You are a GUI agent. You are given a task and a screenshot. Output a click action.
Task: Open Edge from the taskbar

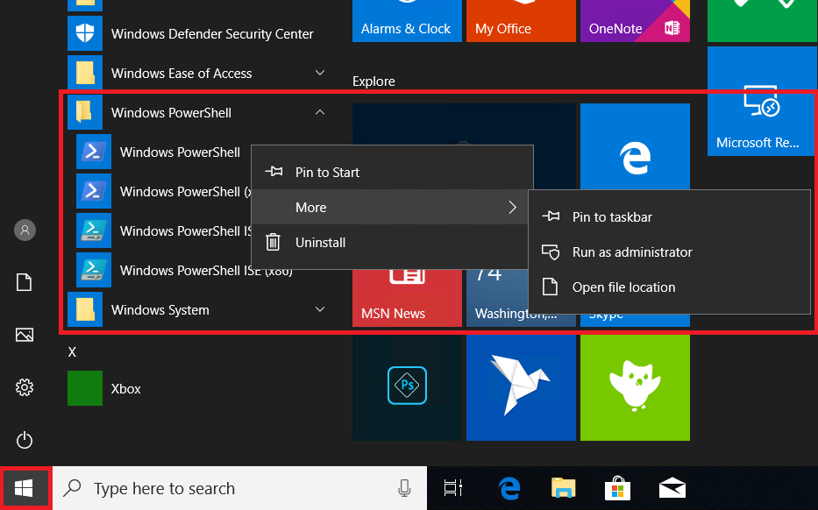(509, 488)
